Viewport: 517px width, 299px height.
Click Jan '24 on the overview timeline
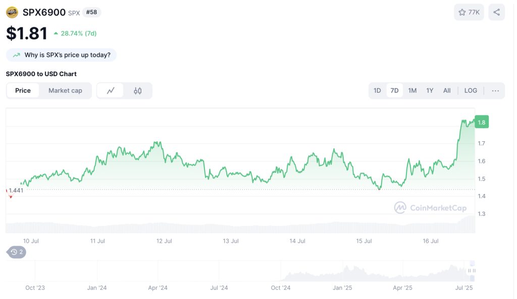97,288
